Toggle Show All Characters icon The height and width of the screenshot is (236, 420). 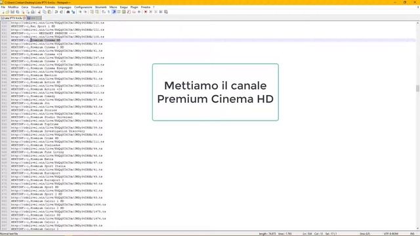tap(108, 12)
